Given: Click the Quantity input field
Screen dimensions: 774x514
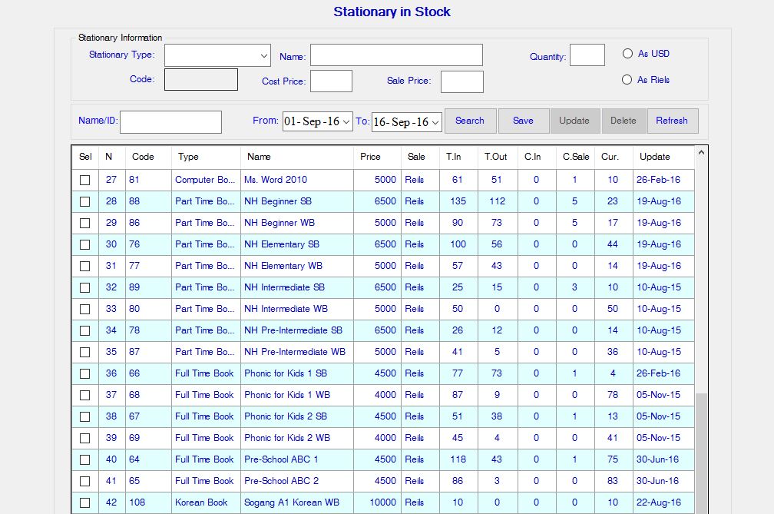Looking at the screenshot, I should point(587,54).
